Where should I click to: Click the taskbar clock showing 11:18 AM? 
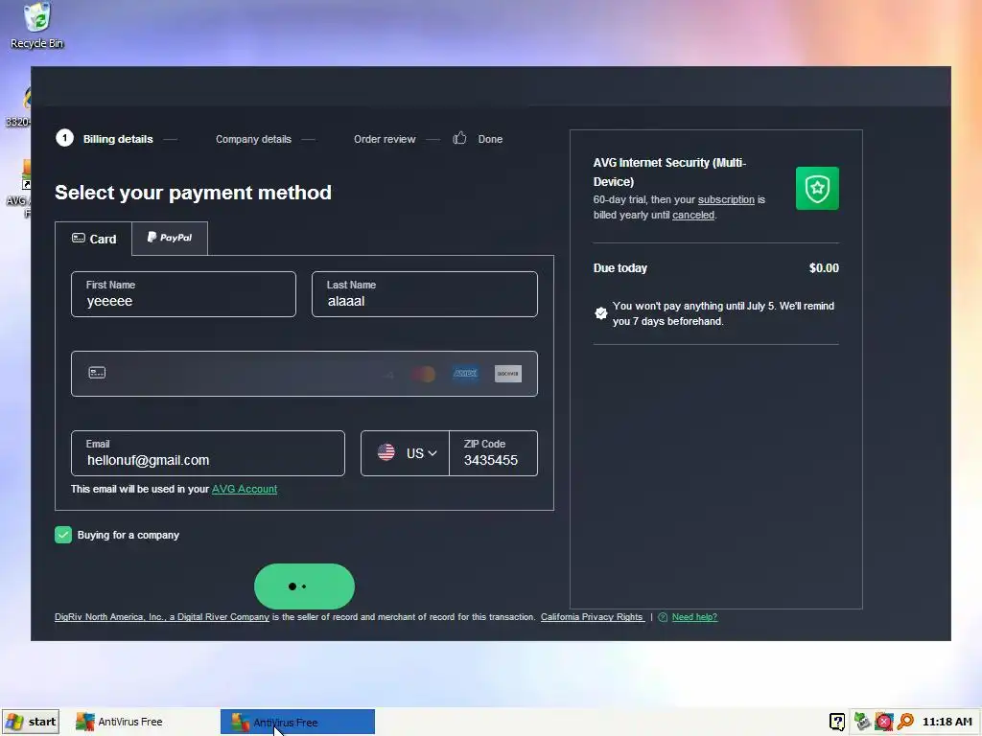[x=947, y=722]
